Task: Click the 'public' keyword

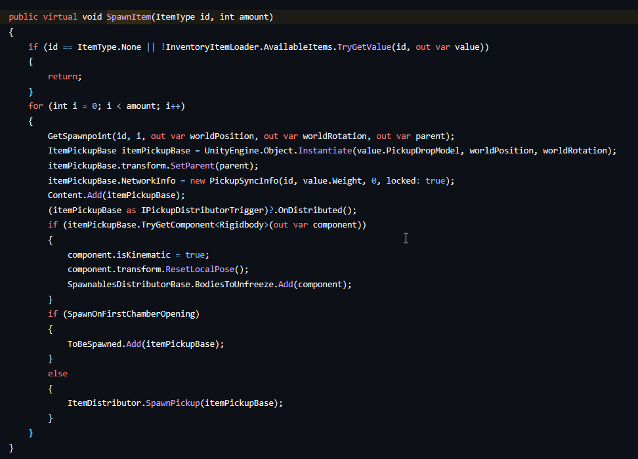Action: [x=23, y=17]
